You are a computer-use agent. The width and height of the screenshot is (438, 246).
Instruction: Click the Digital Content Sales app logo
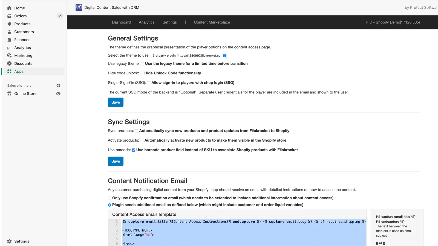click(79, 7)
